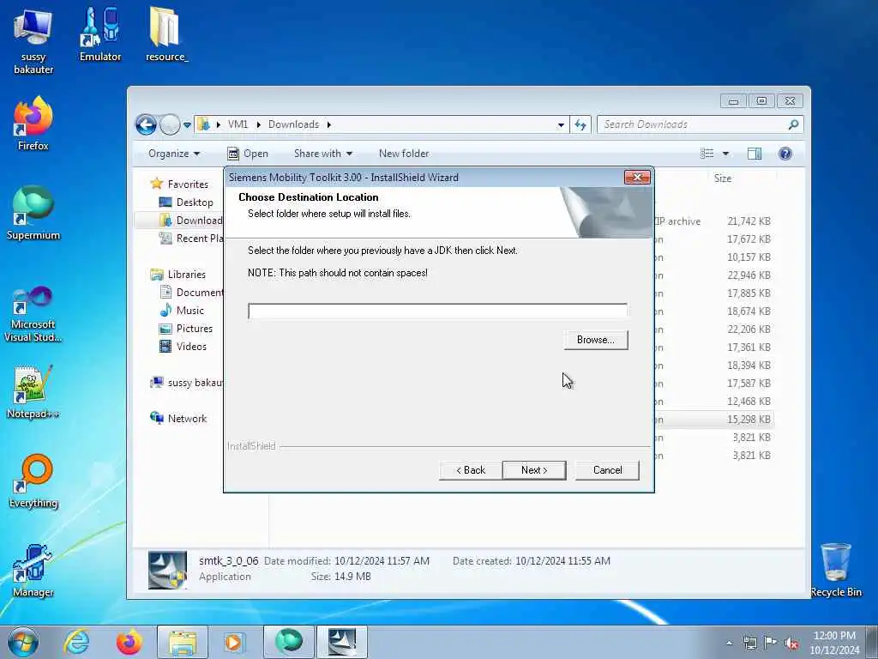
Task: Click the Explorer forward navigation arrow
Action: pyautogui.click(x=170, y=124)
